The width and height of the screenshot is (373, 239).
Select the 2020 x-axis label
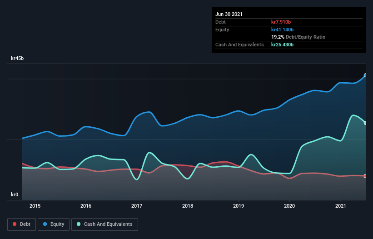[x=289, y=206]
